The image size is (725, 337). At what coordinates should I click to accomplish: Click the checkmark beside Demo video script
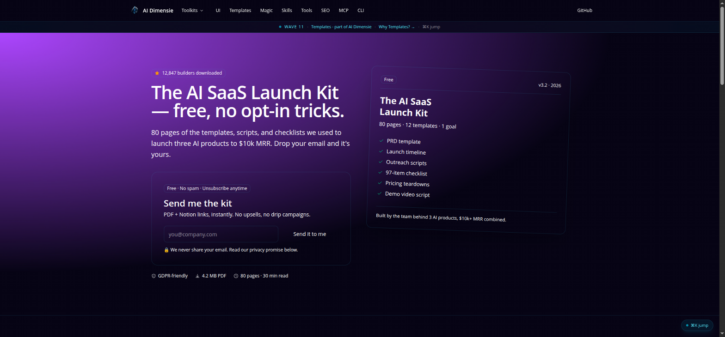click(x=380, y=193)
